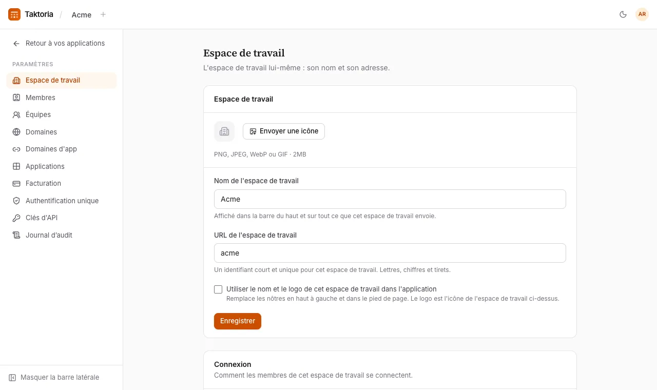The image size is (657, 390).
Task: Focus the URL de l'espace de travail field
Action: coord(390,253)
